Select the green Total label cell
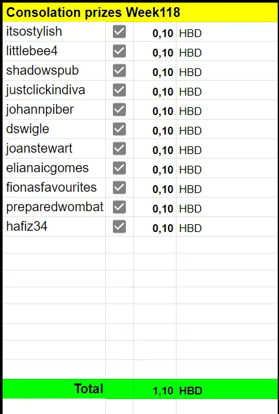The image size is (279, 414). 54,389
